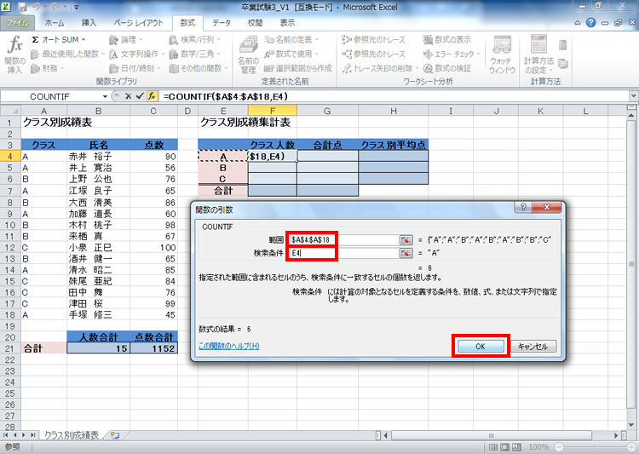
Task: Click the Insert Worksheet tab icon
Action: (115, 435)
